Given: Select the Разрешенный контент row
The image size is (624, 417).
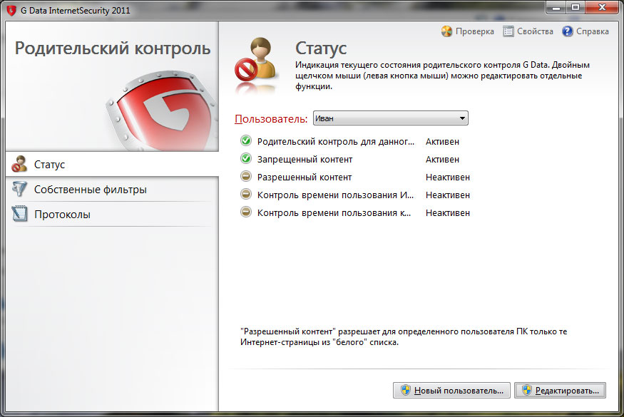Looking at the screenshot, I should (355, 177).
